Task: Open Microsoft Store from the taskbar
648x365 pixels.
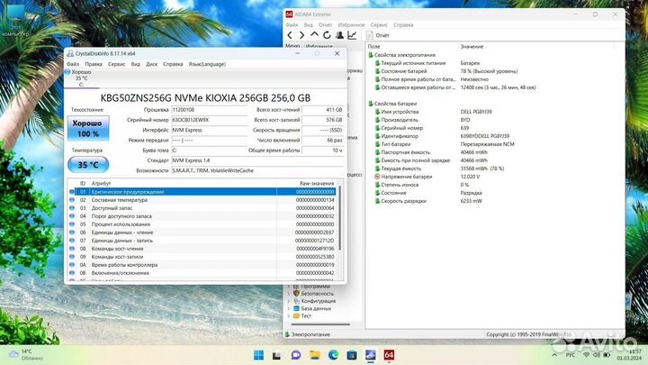Action: [352, 355]
